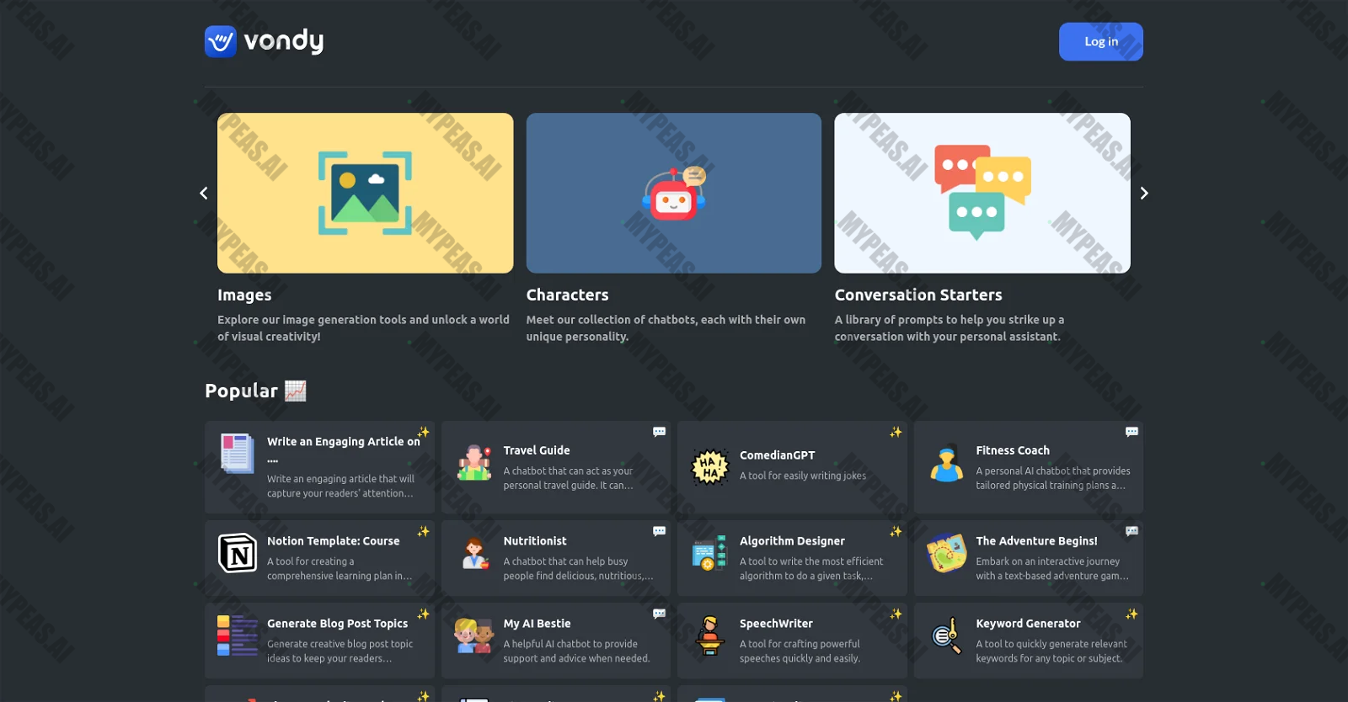Viewport: 1348px width, 702px height.
Task: Click the Vondy logo icon
Action: click(x=221, y=41)
